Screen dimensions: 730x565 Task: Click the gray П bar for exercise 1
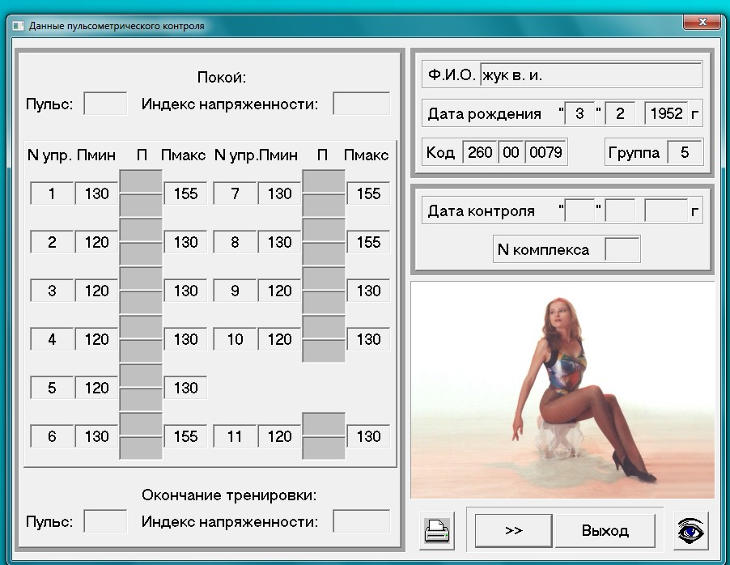(x=141, y=193)
